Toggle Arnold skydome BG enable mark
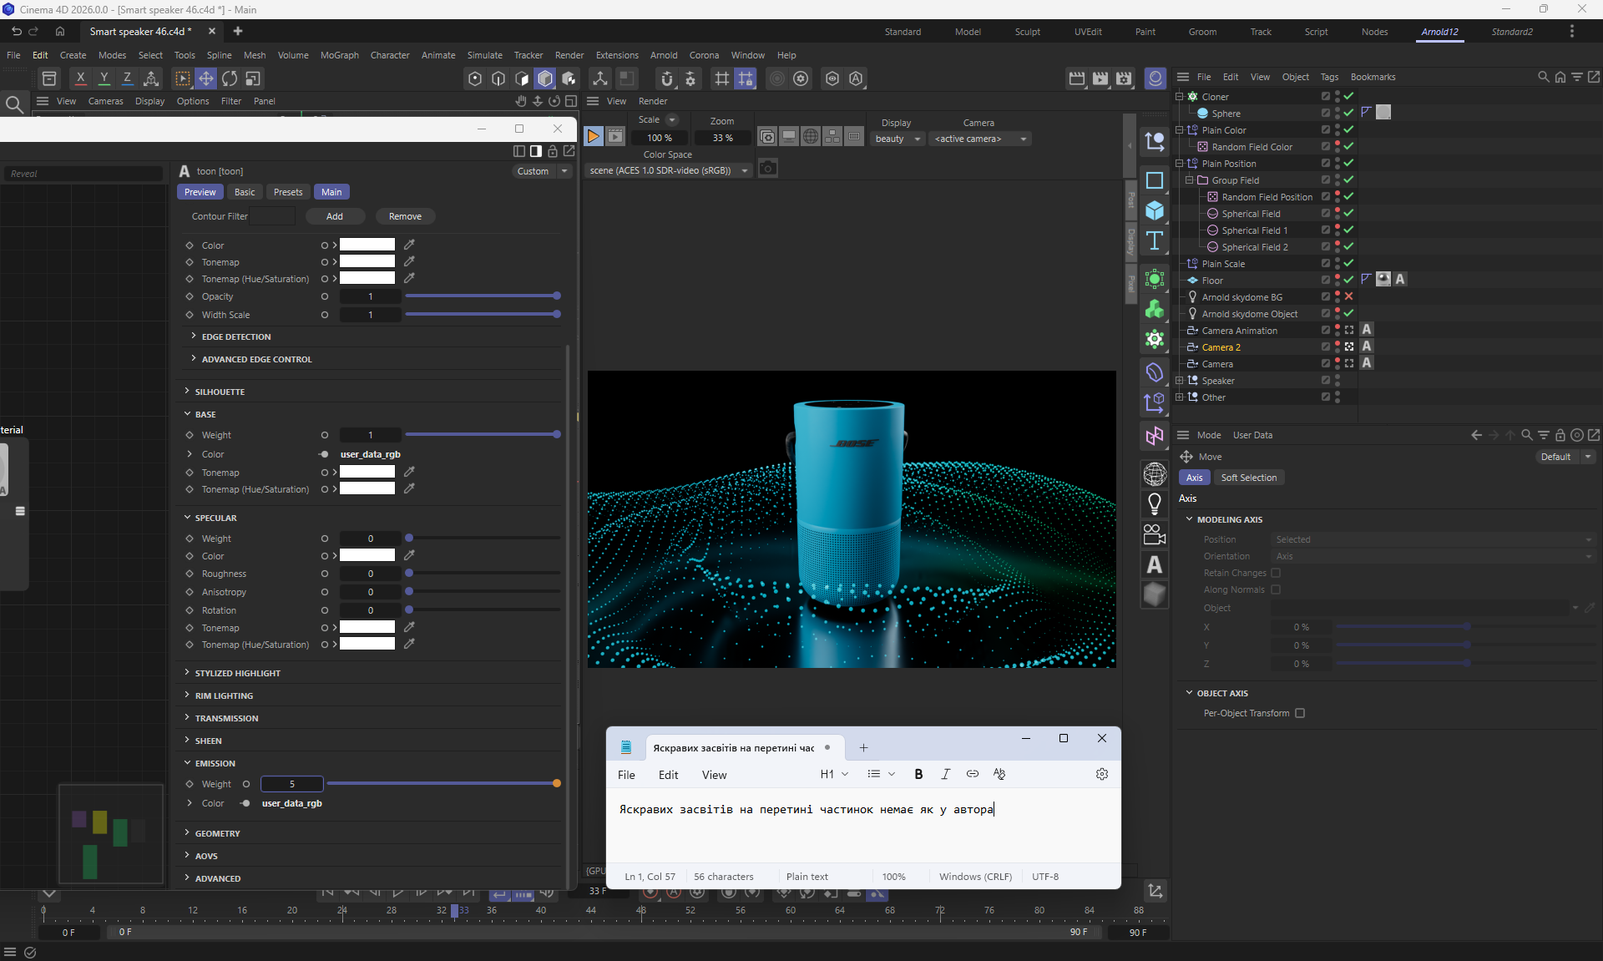The height and width of the screenshot is (961, 1603). click(1348, 297)
